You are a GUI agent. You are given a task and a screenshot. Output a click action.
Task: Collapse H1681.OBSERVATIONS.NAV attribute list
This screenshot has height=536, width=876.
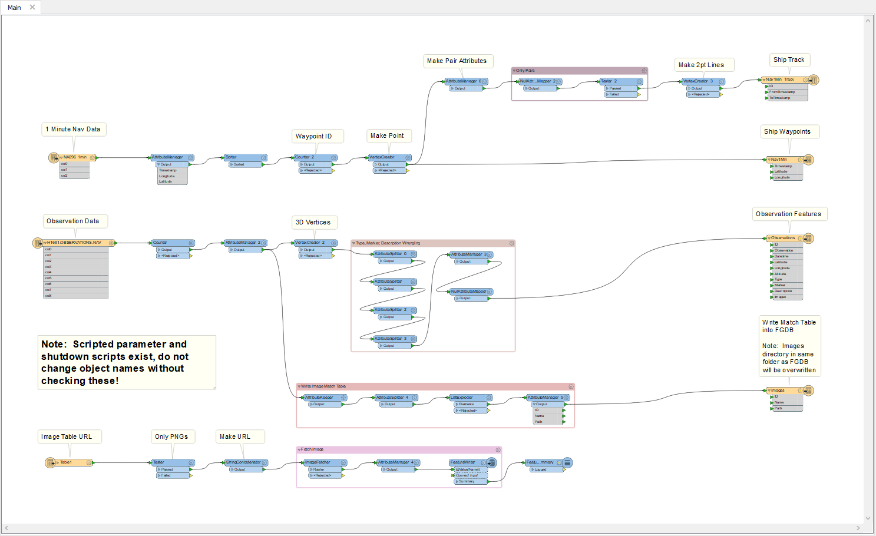(45, 243)
